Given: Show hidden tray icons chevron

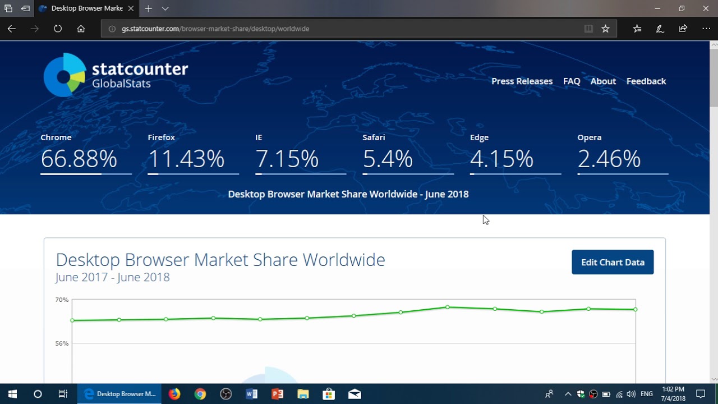Looking at the screenshot, I should pyautogui.click(x=568, y=394).
